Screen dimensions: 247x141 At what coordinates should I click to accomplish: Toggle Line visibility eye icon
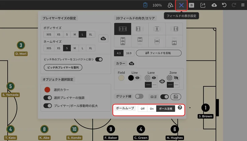137,78
